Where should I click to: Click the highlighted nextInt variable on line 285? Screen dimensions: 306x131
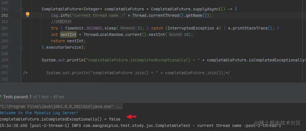click(68, 34)
